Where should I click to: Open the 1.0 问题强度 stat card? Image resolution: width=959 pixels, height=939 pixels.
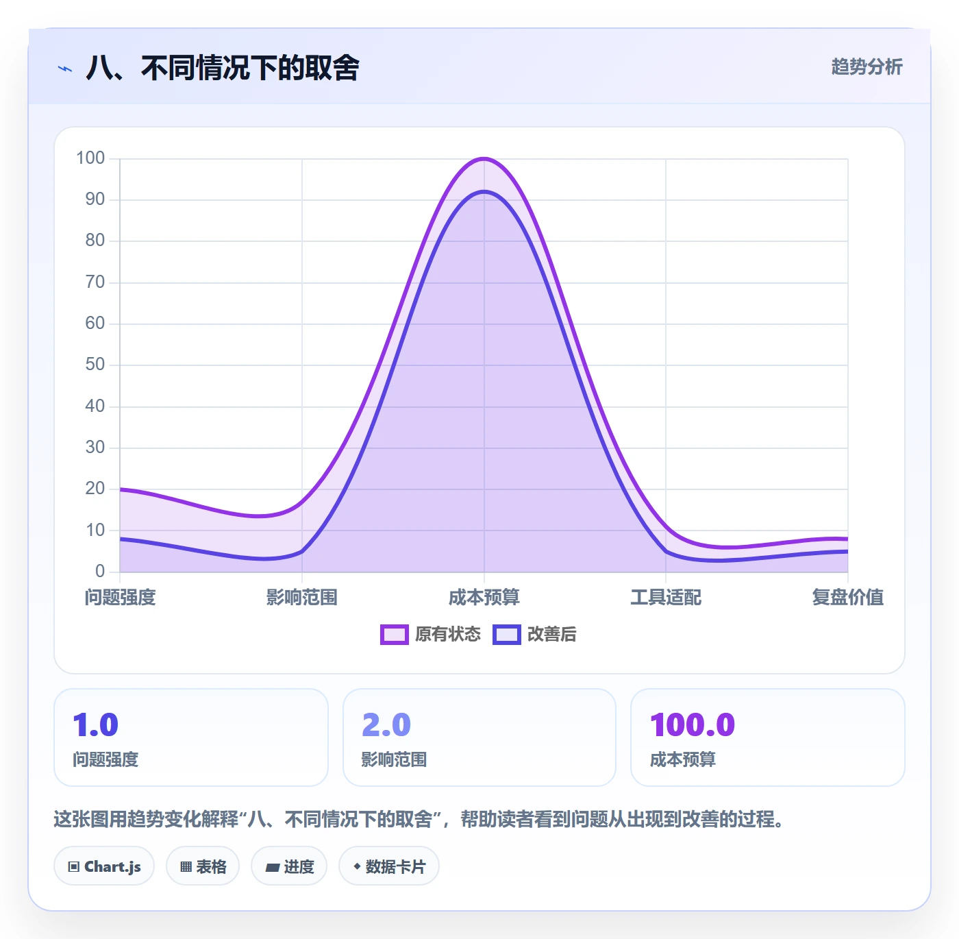tap(191, 737)
